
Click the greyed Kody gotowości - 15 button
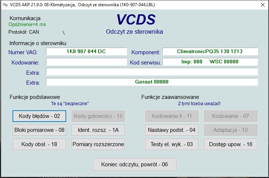tap(98, 116)
